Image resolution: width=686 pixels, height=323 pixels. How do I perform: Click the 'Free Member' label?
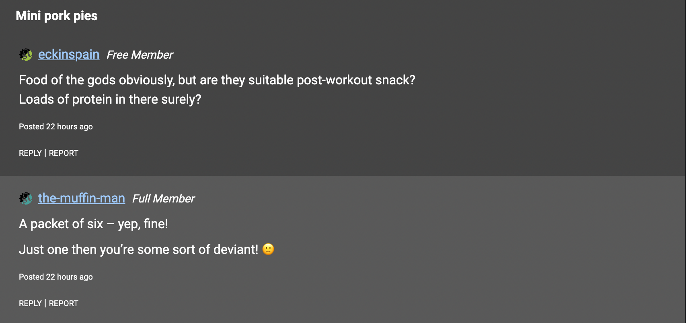140,55
